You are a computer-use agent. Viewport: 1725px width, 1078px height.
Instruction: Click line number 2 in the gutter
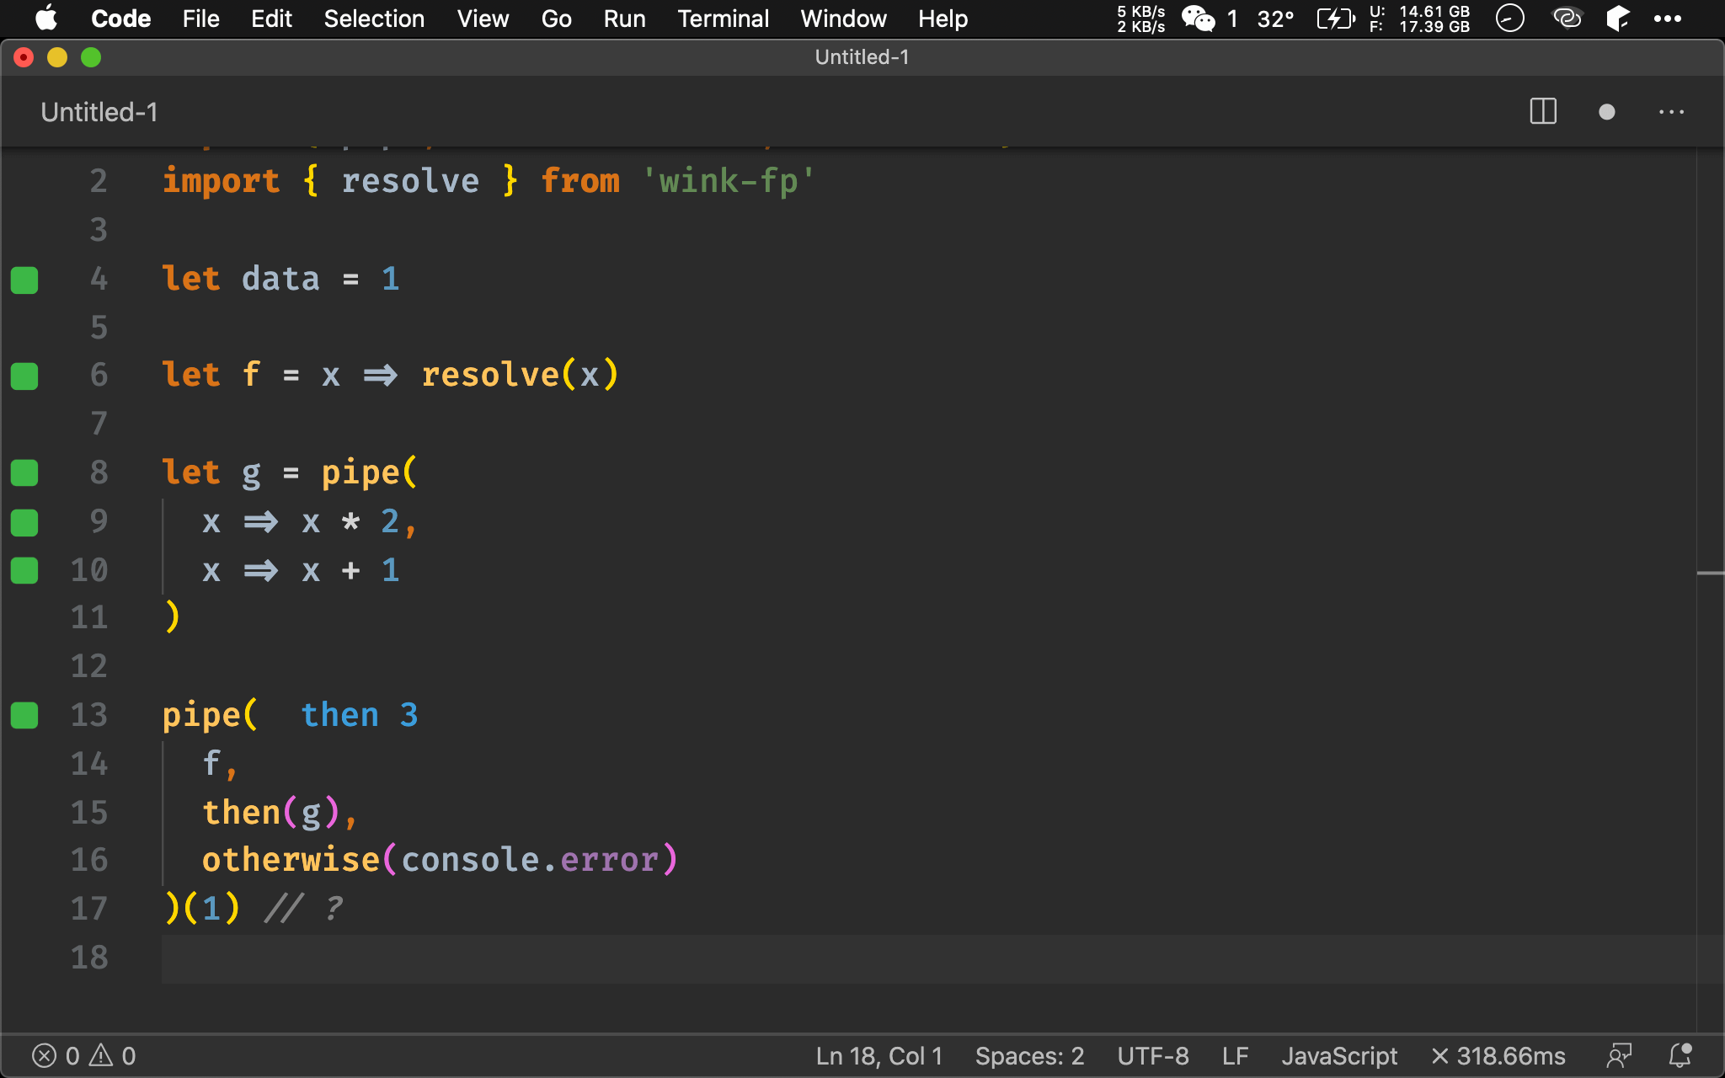pos(99,181)
